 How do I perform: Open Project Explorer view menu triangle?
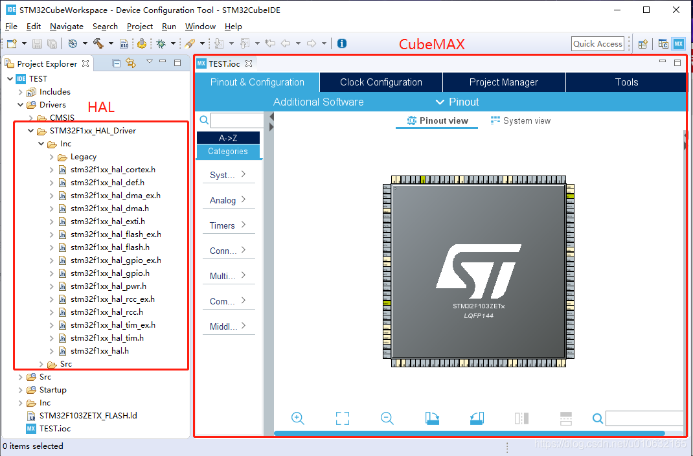tap(150, 62)
